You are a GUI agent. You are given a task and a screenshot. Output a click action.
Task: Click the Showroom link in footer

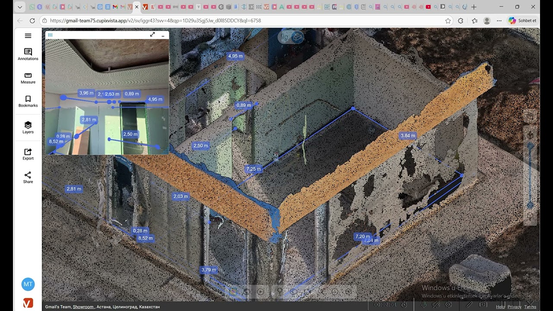pos(83,307)
